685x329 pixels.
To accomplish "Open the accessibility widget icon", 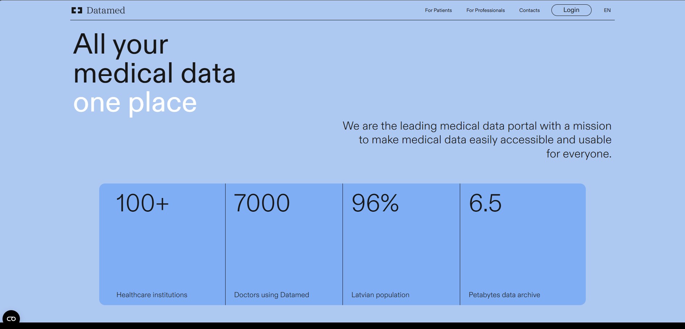I will point(11,319).
